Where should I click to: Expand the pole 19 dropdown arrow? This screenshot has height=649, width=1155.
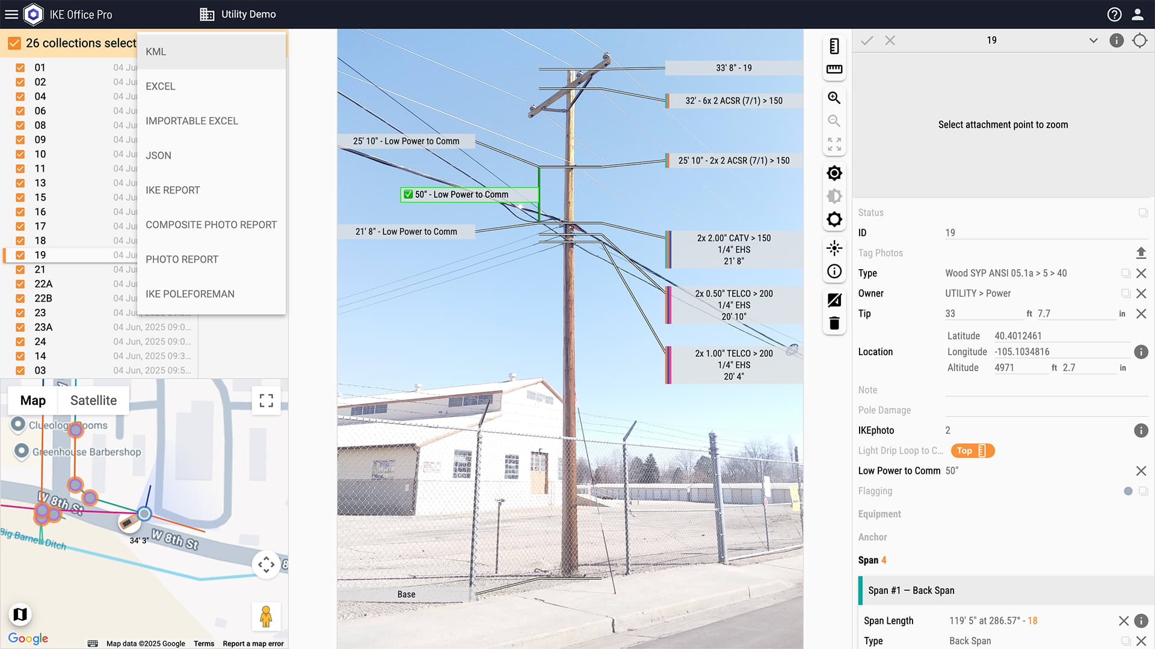pos(1094,40)
